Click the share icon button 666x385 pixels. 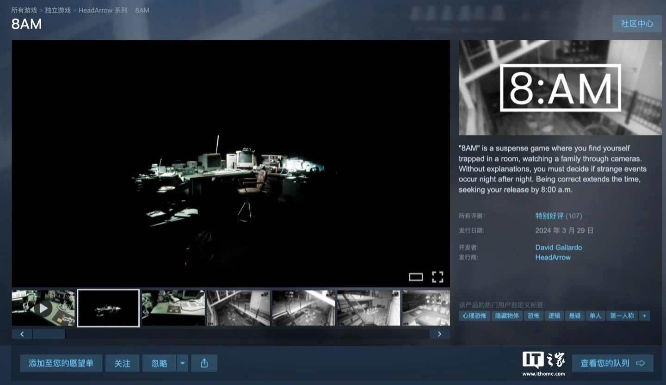tap(204, 363)
